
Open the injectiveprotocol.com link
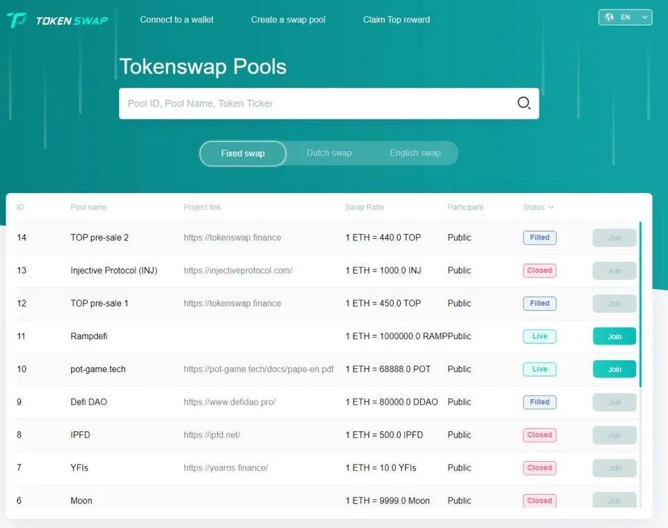[x=238, y=270]
